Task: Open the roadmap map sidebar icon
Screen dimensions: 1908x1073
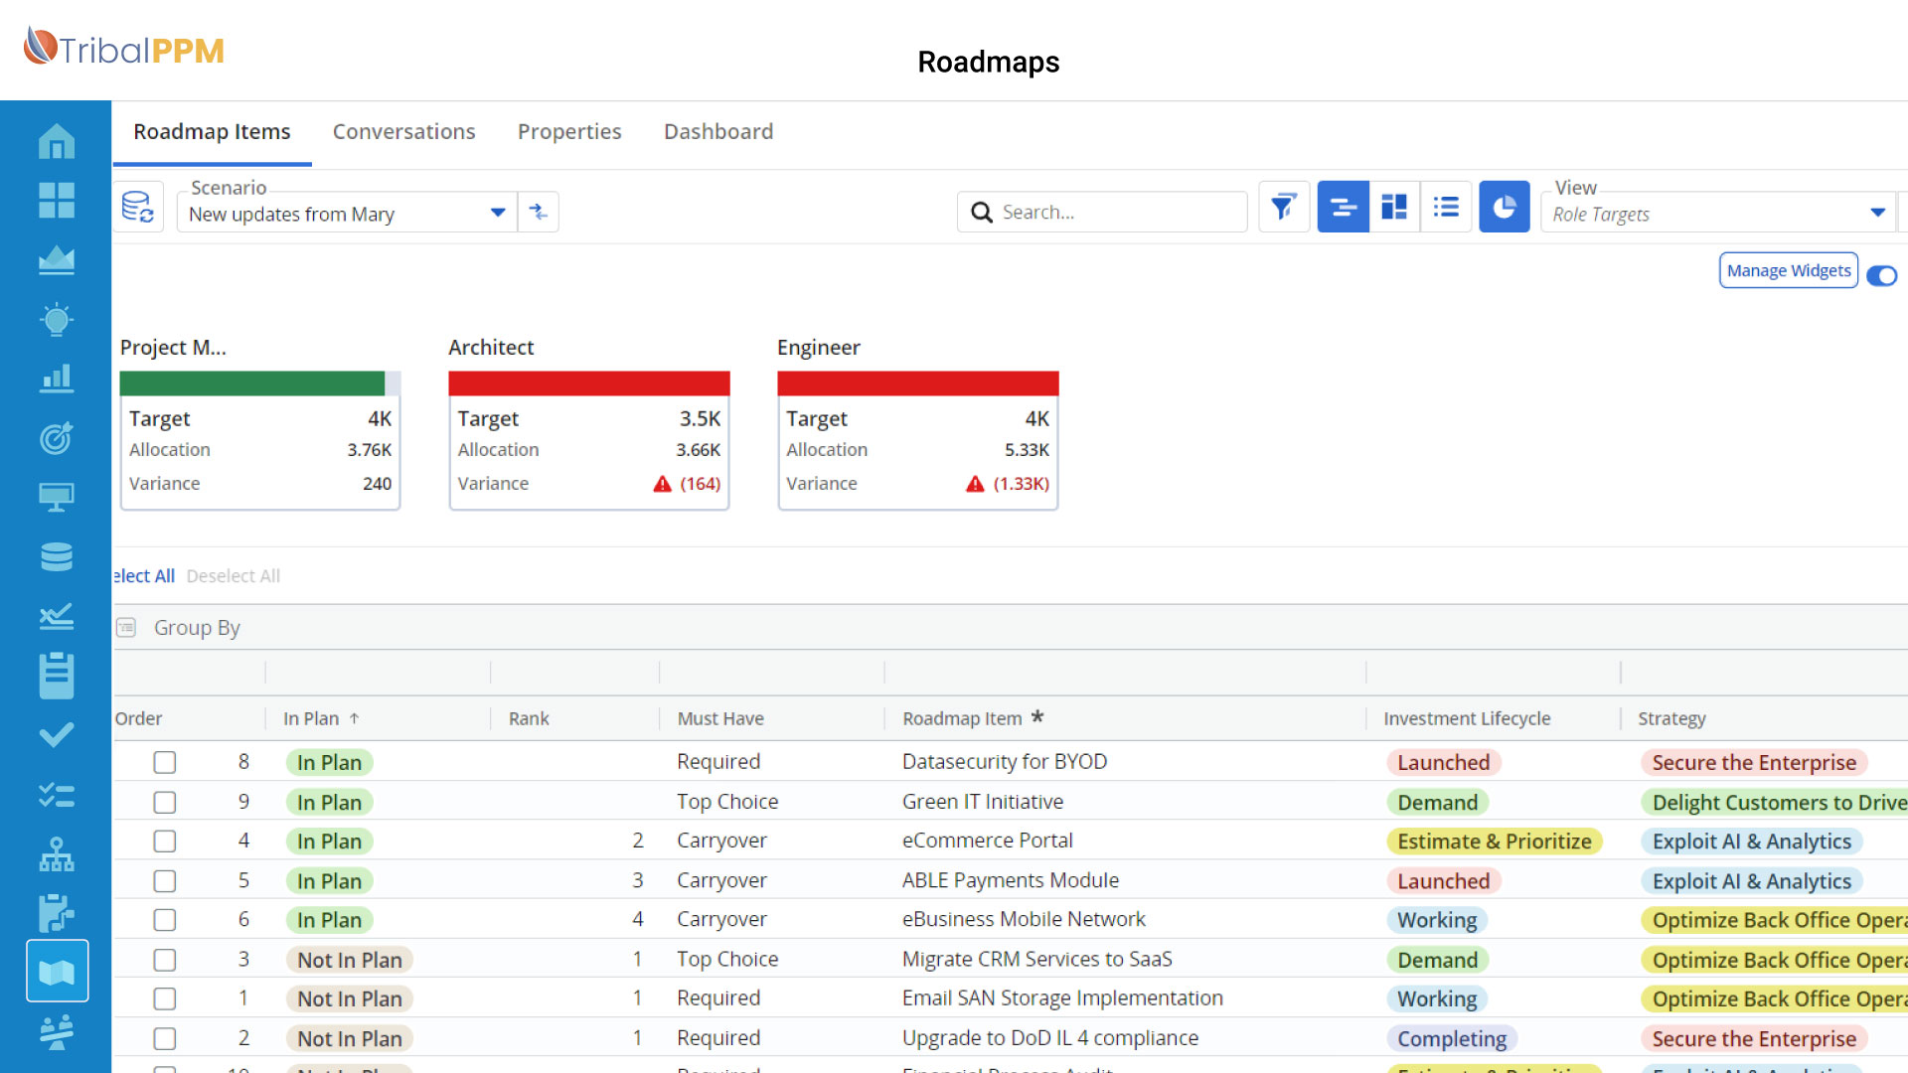Action: point(57,971)
